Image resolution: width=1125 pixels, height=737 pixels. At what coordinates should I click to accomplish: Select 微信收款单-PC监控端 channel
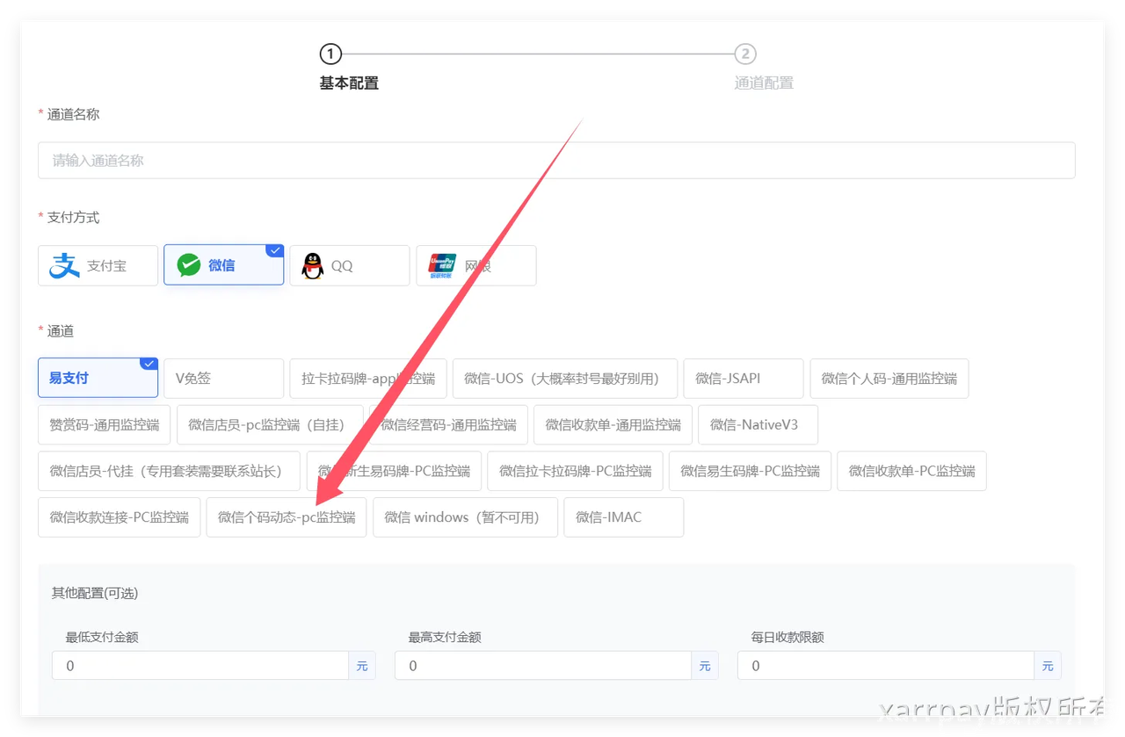(x=911, y=471)
